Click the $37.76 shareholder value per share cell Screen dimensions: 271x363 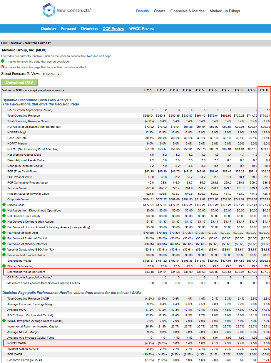[265, 272]
